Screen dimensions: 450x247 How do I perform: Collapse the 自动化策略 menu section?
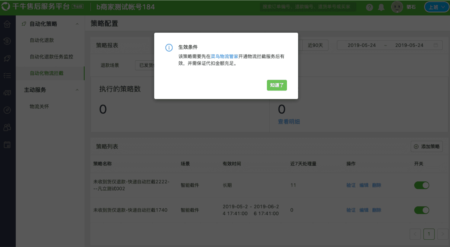click(77, 24)
